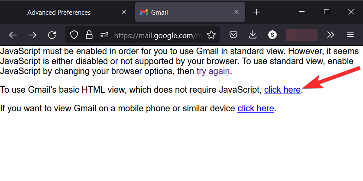Open the tracking protection shield panel
The image size is (363, 181).
(74, 35)
